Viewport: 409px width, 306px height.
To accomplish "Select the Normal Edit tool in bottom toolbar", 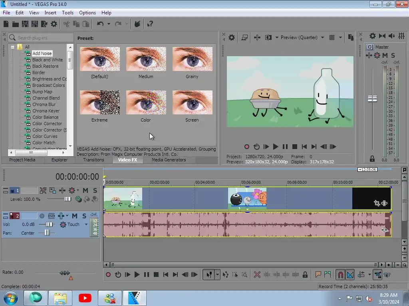I will tap(209, 275).
